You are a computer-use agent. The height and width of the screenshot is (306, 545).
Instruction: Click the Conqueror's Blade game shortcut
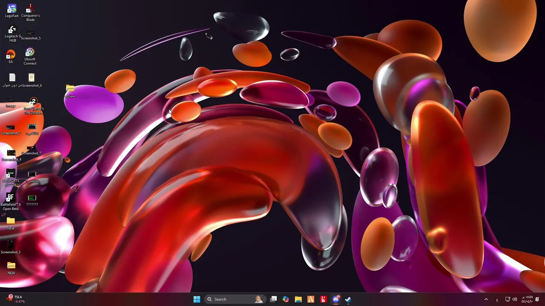pos(31,12)
